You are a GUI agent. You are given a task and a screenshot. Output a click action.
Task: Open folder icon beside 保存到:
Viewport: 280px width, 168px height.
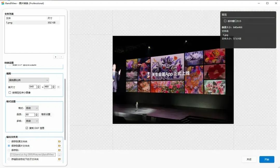click(x=59, y=150)
